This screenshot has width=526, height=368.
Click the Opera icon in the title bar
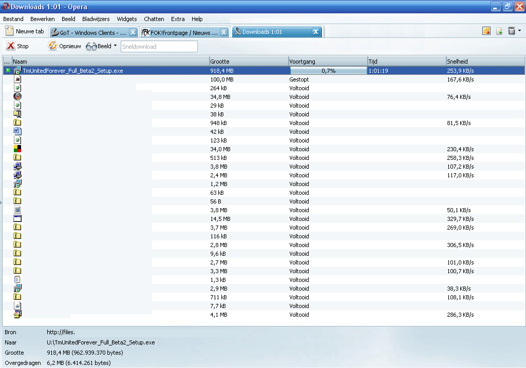[x=6, y=6]
